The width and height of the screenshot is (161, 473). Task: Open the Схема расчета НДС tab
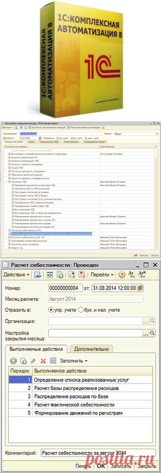coord(49,142)
